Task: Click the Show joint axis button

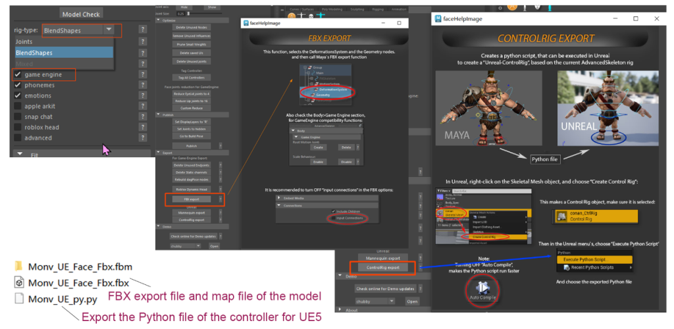Action: (x=212, y=7)
